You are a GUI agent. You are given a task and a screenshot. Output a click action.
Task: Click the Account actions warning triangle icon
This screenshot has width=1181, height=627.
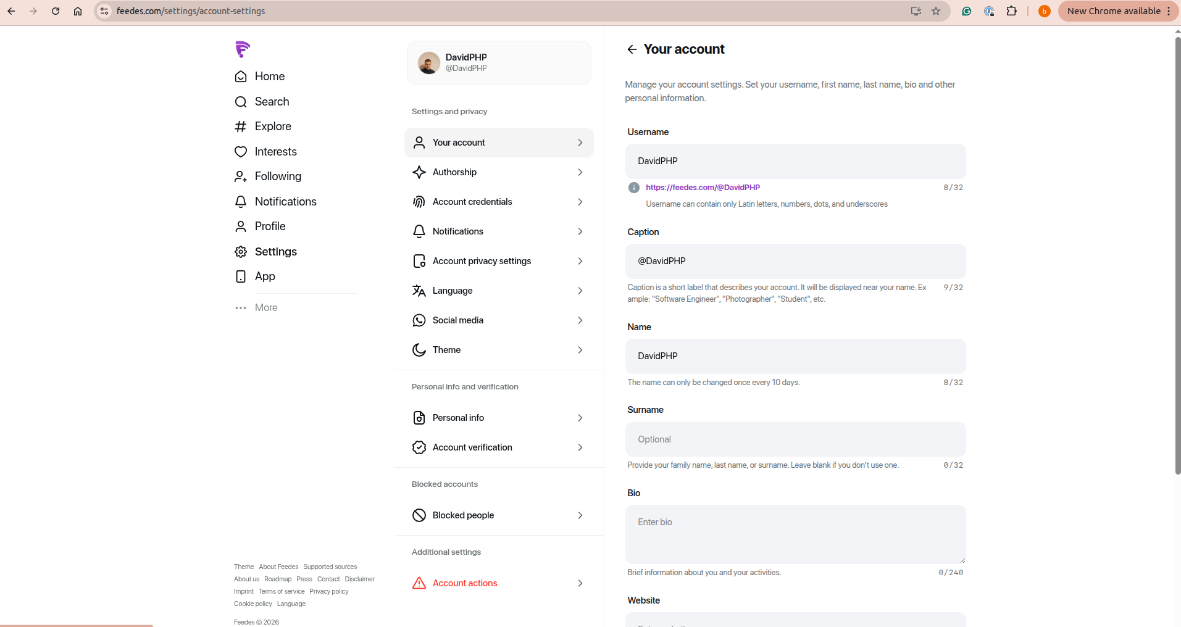419,583
